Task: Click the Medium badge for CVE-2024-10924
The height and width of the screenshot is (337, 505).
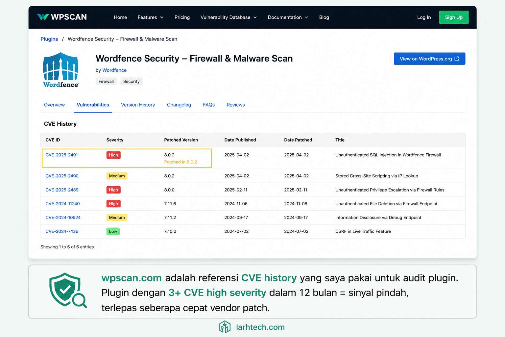Action: pyautogui.click(x=117, y=218)
